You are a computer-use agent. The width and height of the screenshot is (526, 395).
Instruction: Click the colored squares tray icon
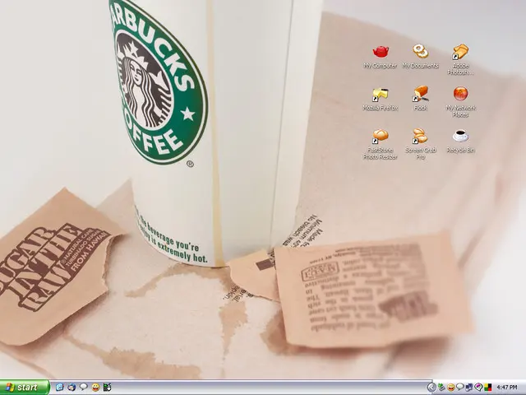pos(487,387)
